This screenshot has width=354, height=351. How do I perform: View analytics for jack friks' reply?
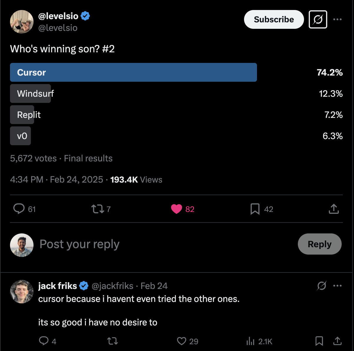pos(251,341)
